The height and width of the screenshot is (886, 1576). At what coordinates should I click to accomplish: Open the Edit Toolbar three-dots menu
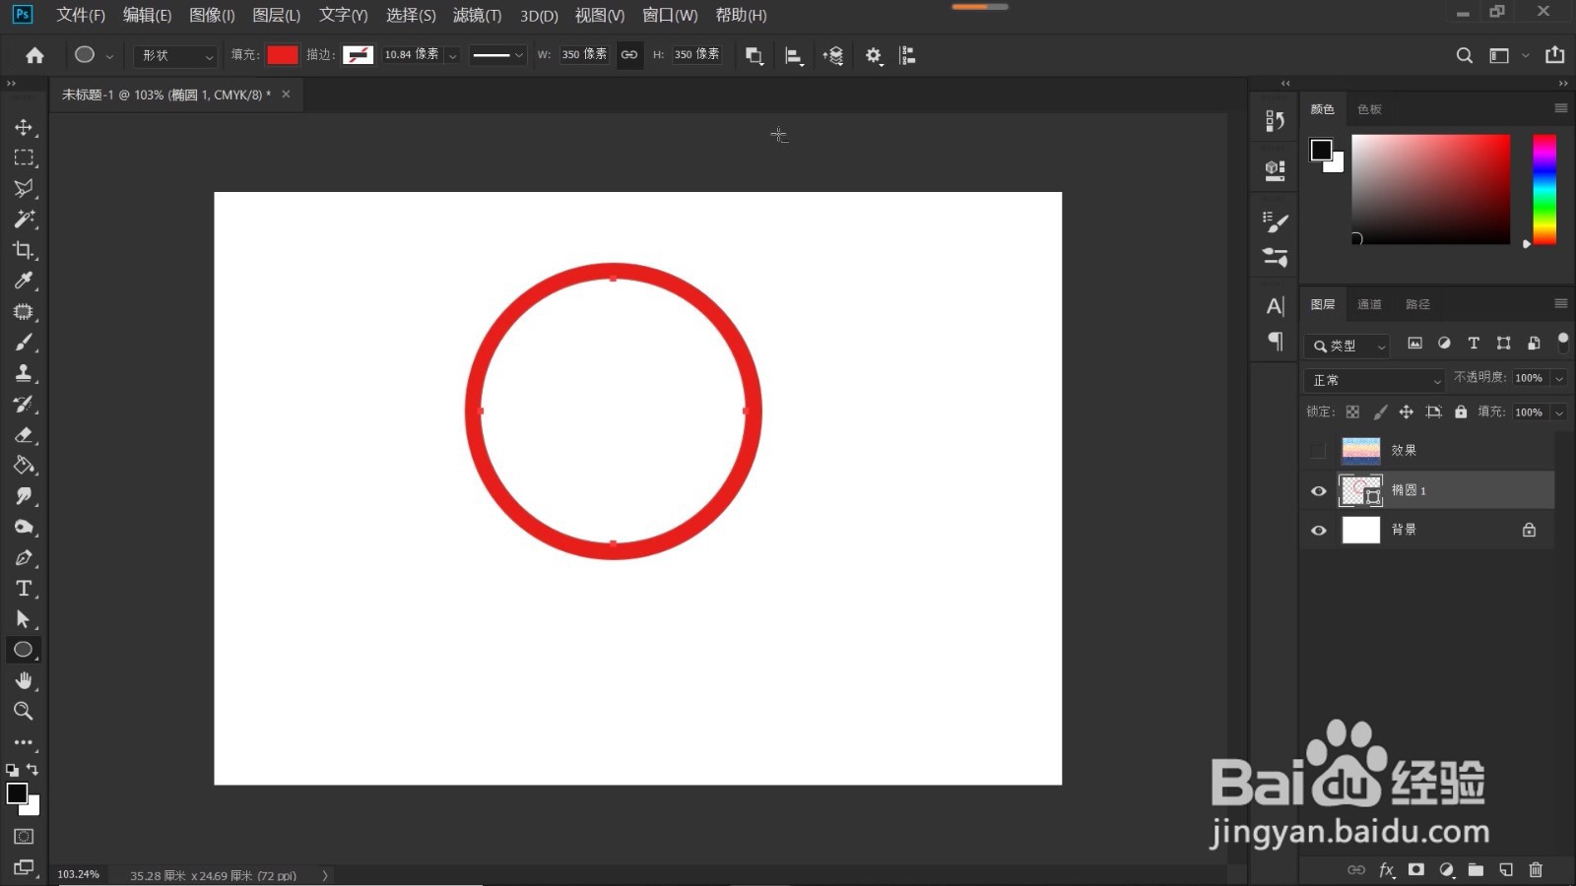[x=24, y=742]
